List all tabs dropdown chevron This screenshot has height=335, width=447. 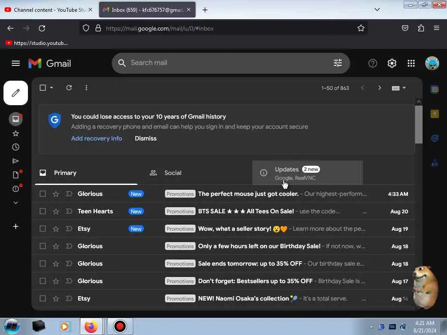click(377, 10)
